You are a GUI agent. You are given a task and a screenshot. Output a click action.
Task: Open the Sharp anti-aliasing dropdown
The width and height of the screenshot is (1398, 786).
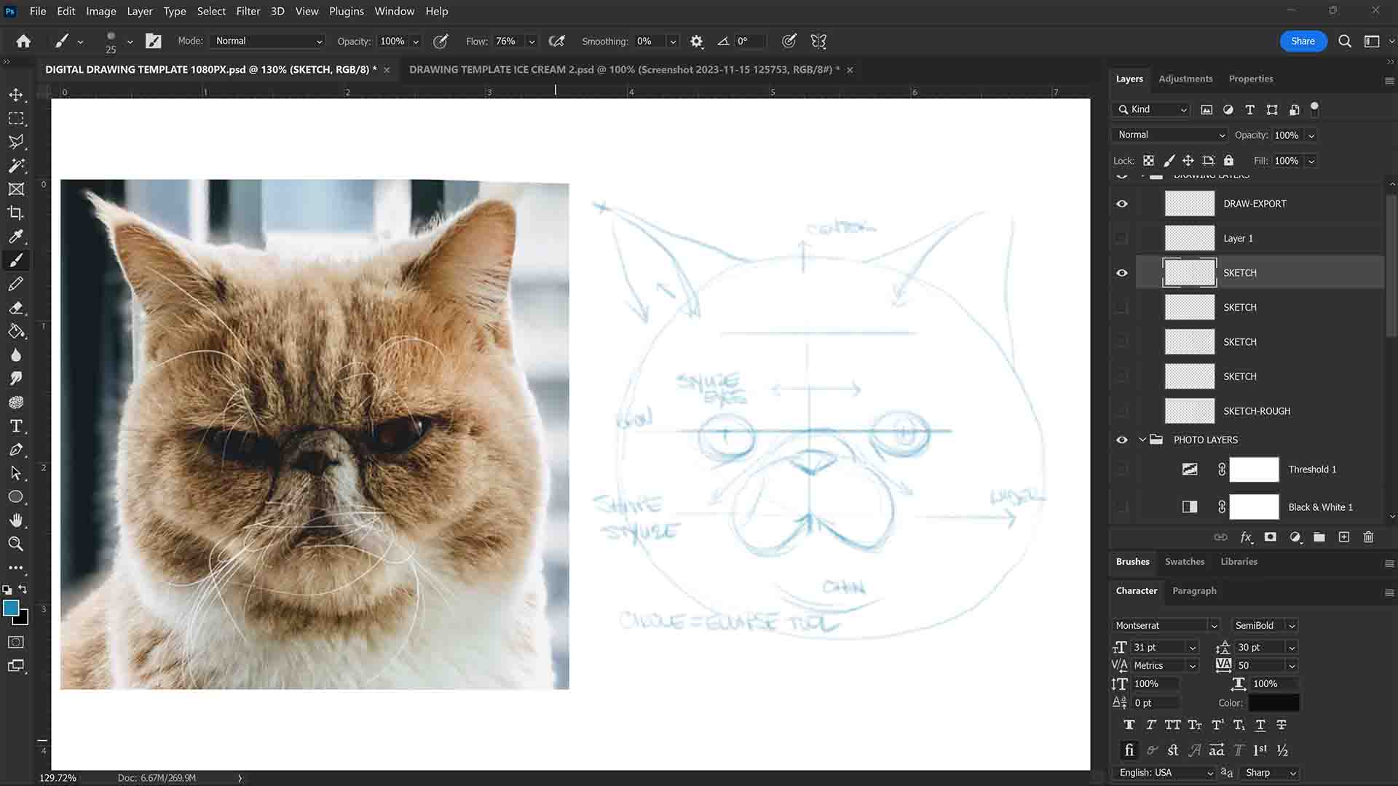[x=1270, y=773]
